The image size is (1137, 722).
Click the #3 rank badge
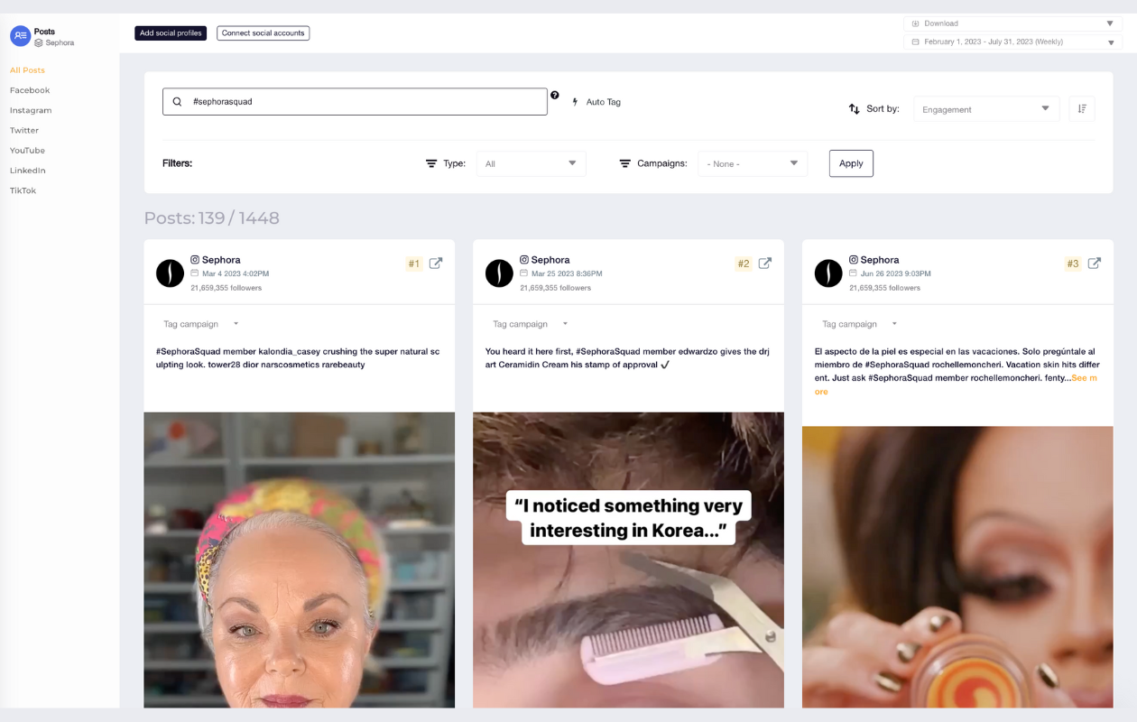[1073, 264]
